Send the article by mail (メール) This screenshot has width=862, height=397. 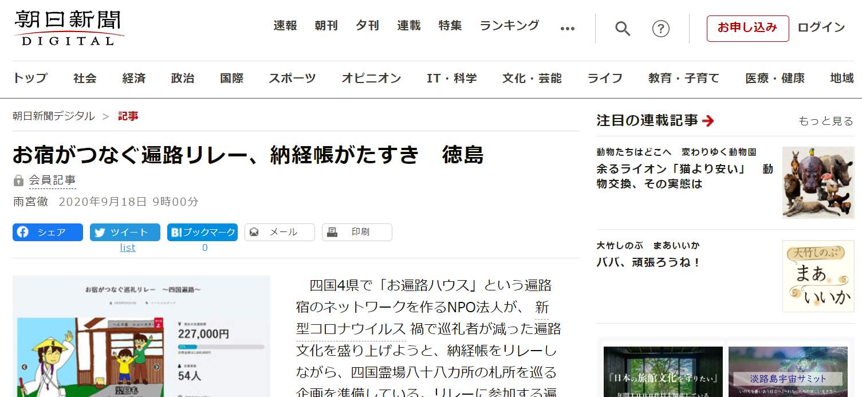(280, 232)
